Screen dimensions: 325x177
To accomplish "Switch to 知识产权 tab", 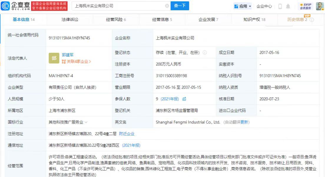I will click(x=254, y=19).
